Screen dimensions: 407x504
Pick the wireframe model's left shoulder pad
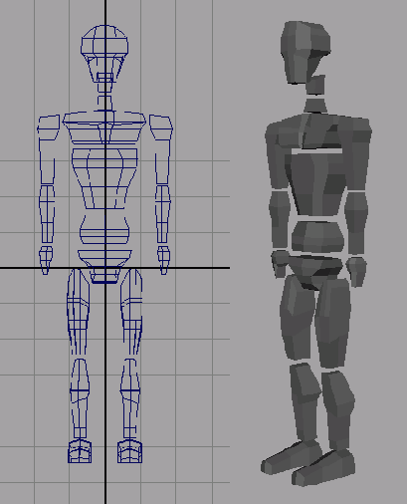click(49, 127)
